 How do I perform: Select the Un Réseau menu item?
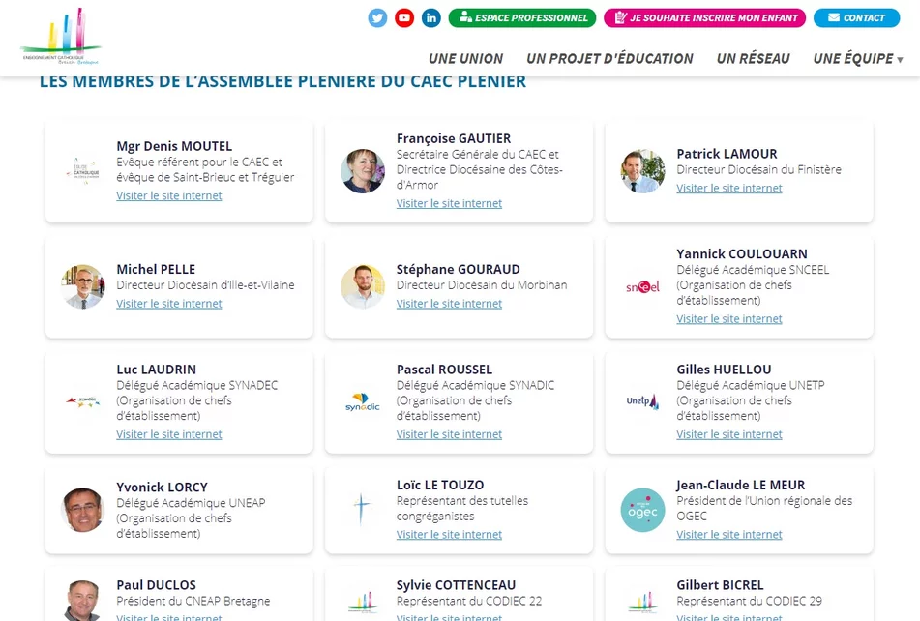tap(753, 58)
